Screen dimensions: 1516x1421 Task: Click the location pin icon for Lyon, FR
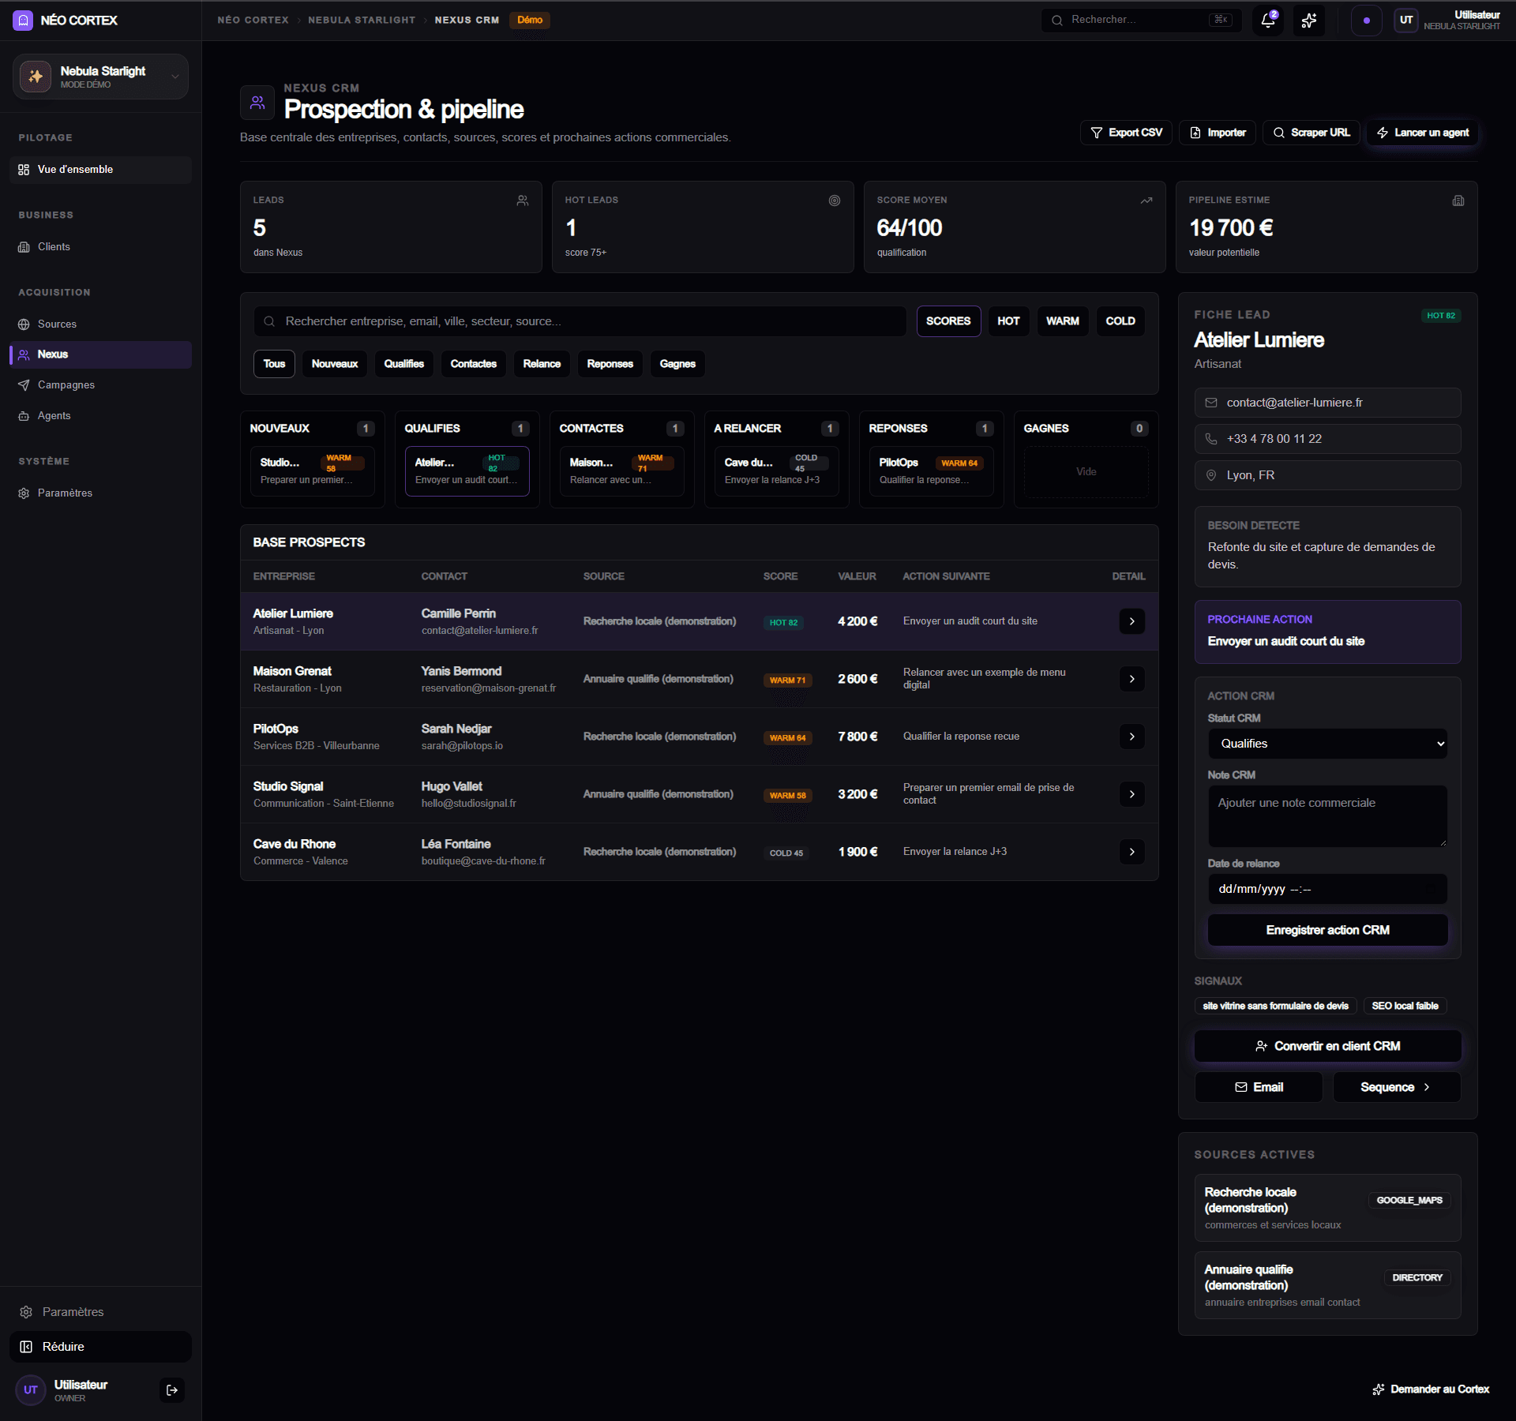coord(1211,475)
